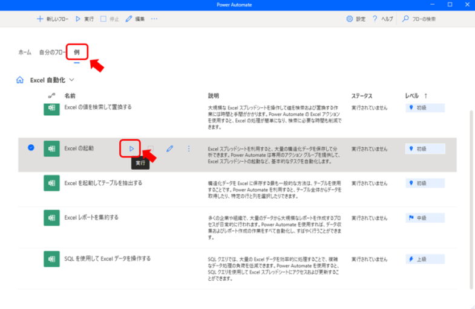The image size is (475, 309).
Task: Select the Excel の値を検索して置換する flow
Action: click(98, 107)
